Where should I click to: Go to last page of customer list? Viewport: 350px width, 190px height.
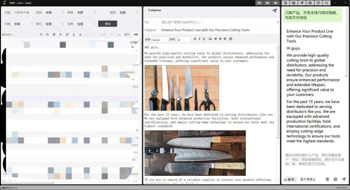119,35
